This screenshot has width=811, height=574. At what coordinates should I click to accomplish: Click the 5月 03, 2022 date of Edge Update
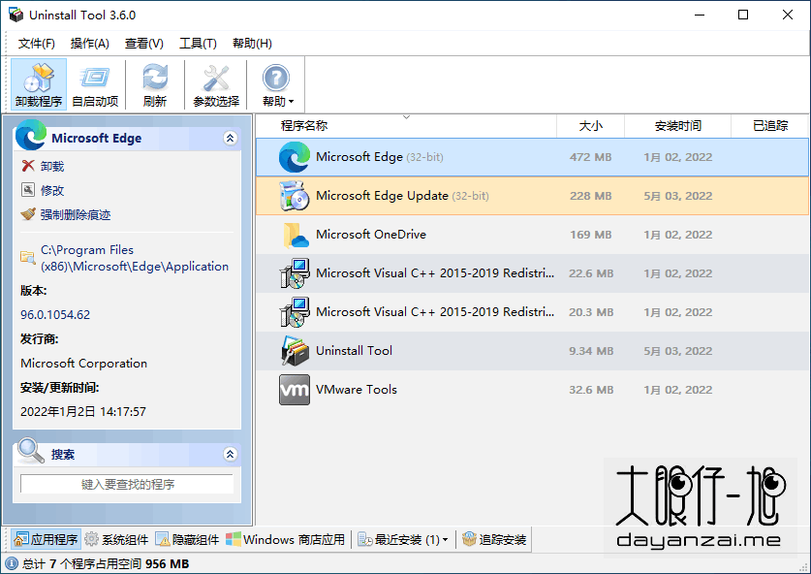click(x=677, y=196)
